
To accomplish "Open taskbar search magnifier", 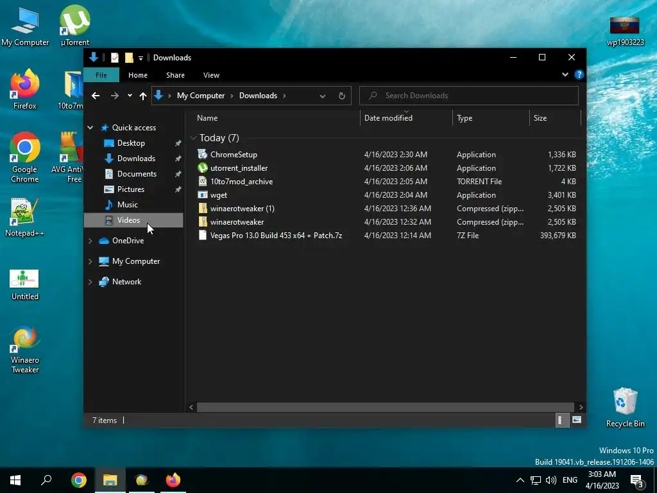I will [46, 480].
